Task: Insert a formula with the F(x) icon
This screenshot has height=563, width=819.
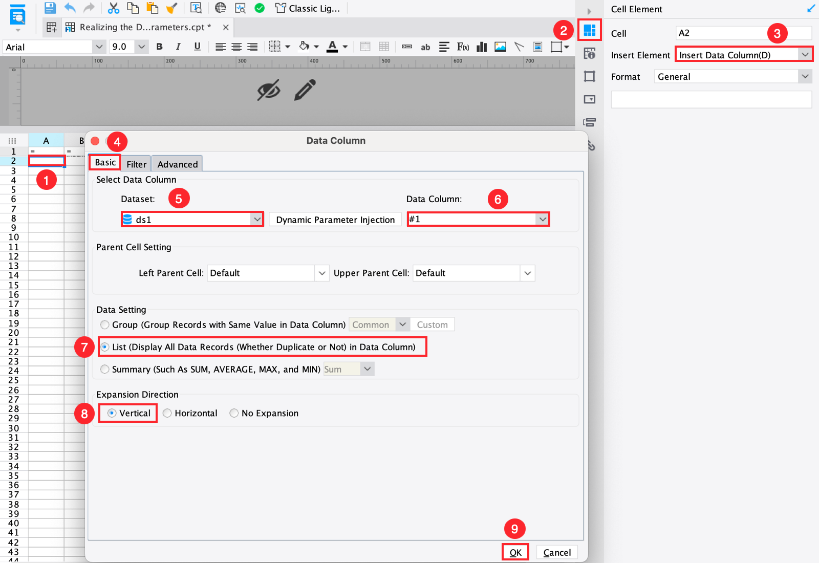Action: click(463, 47)
